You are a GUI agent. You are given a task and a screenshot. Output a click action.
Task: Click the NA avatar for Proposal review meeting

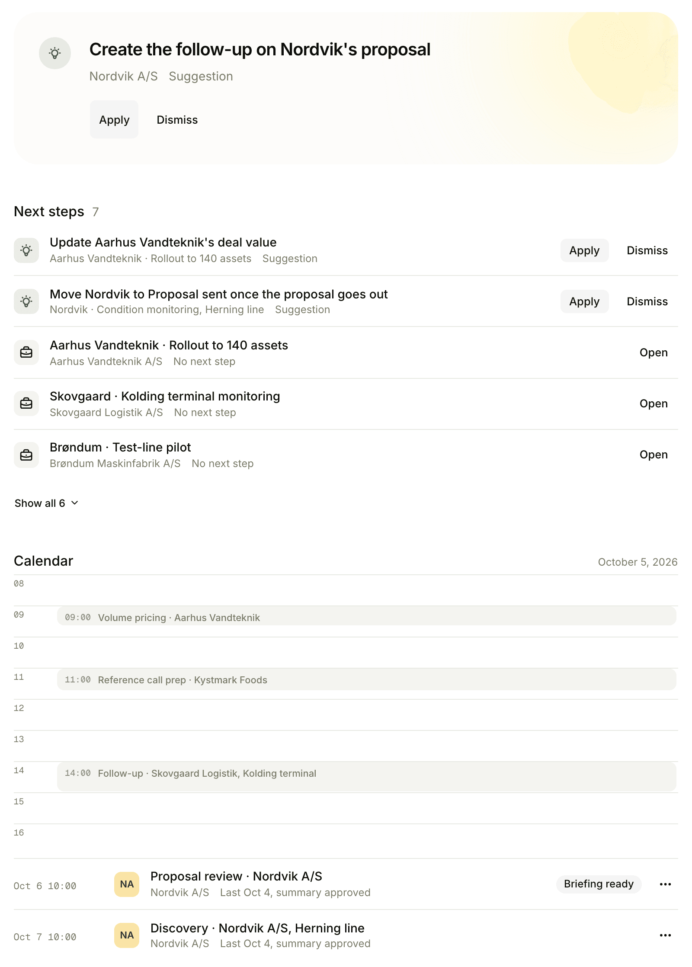(127, 884)
